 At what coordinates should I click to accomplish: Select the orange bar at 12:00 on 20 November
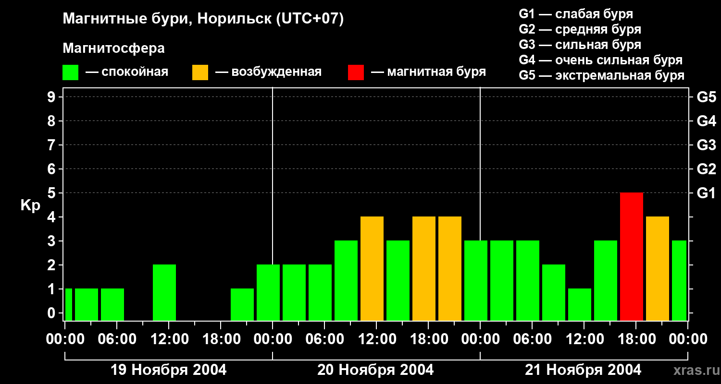point(372,268)
